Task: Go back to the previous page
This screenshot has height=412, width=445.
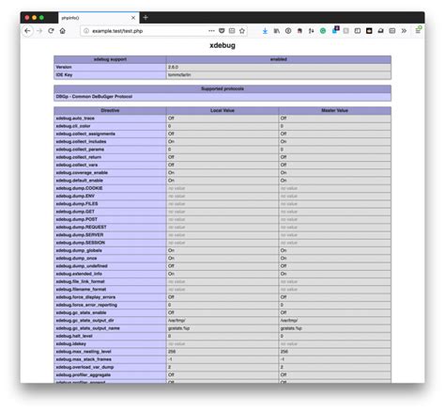Action: click(x=27, y=31)
